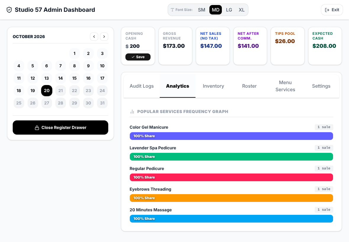The width and height of the screenshot is (349, 242).
Task: Click the Font Size text icon
Action: [172, 10]
